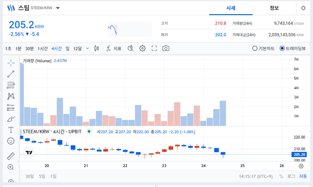Take a chart snapshot with the camera
This screenshot has height=187, width=313.
point(166,48)
